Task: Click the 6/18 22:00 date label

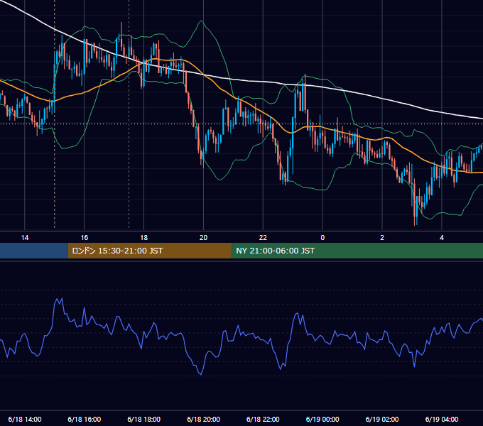Action: 263,419
